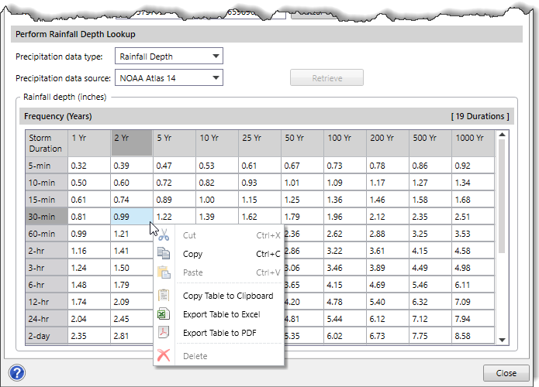Select the 500 Yr column header

point(430,143)
